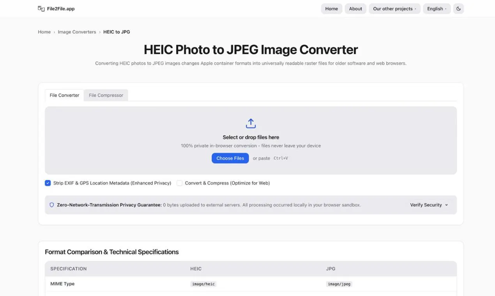Open the Home breadcrumb link

click(x=44, y=32)
